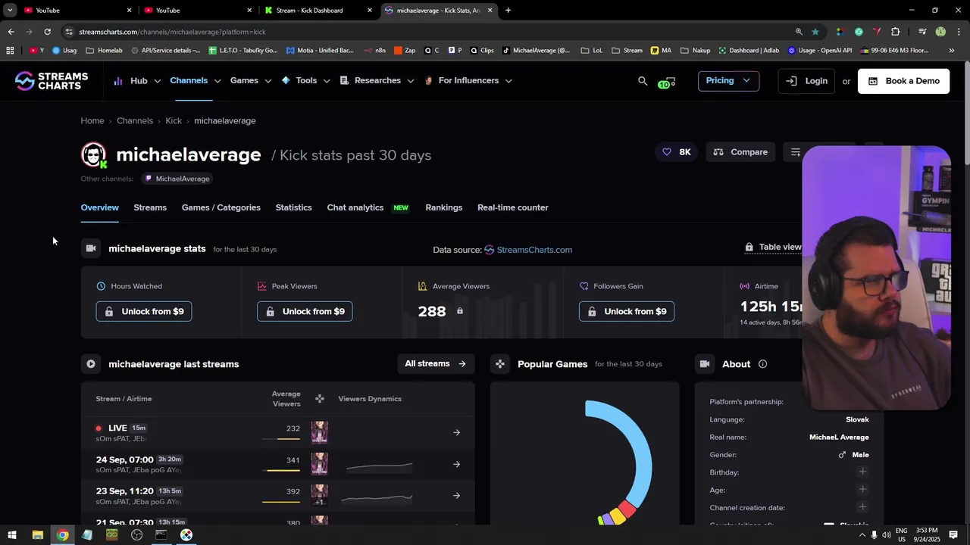Open the browser zoom magnifier icon

(x=799, y=32)
